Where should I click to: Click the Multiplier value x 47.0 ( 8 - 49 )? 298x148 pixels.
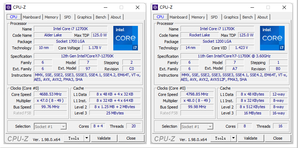pyautogui.click(x=50, y=100)
